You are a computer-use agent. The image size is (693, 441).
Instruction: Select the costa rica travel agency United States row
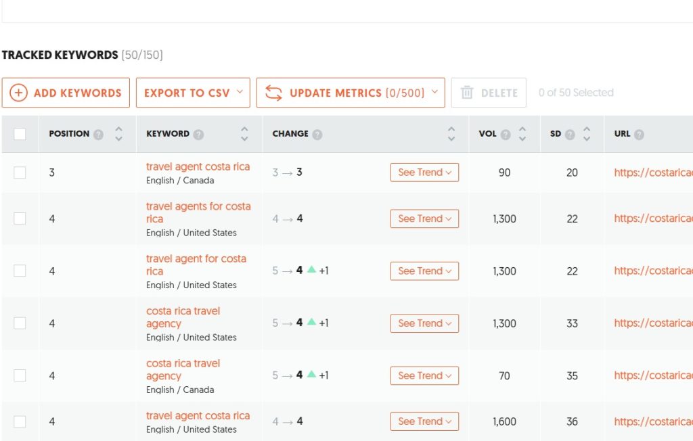coord(20,323)
